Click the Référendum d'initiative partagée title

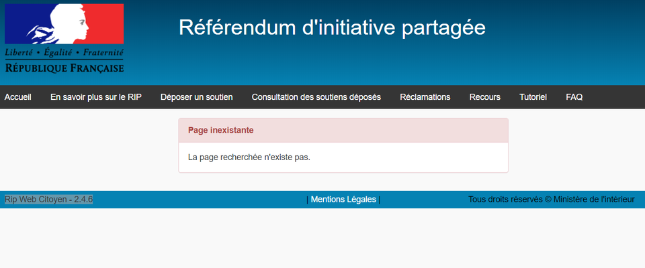[332, 27]
